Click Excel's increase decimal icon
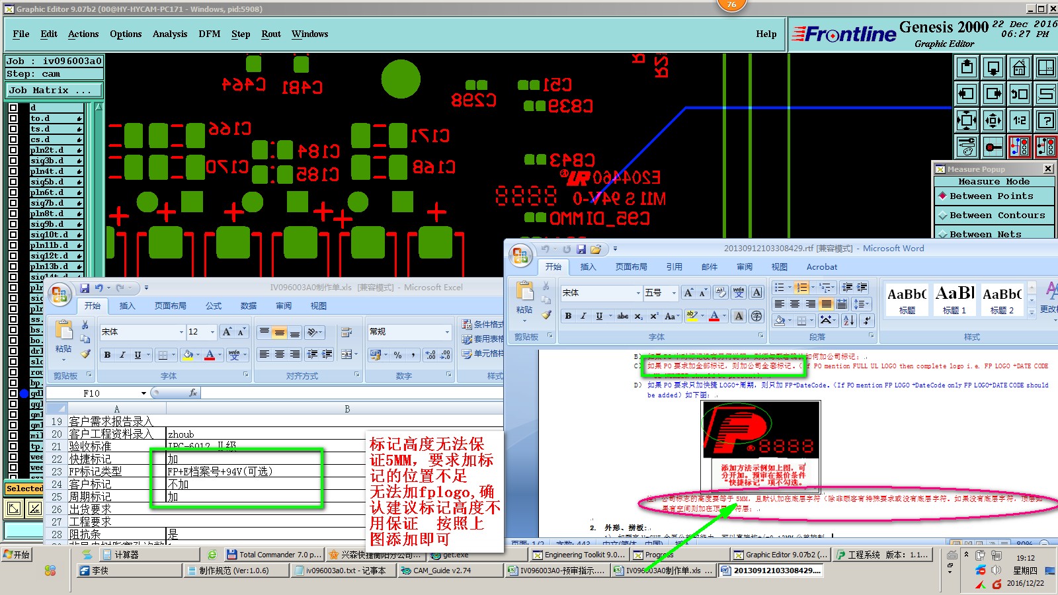 [x=430, y=355]
